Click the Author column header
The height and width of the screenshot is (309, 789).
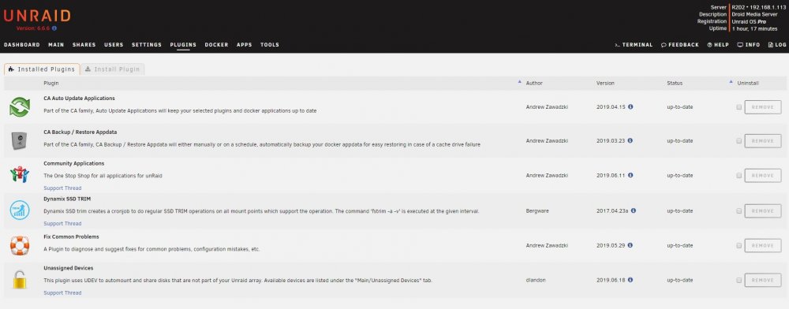tap(534, 83)
